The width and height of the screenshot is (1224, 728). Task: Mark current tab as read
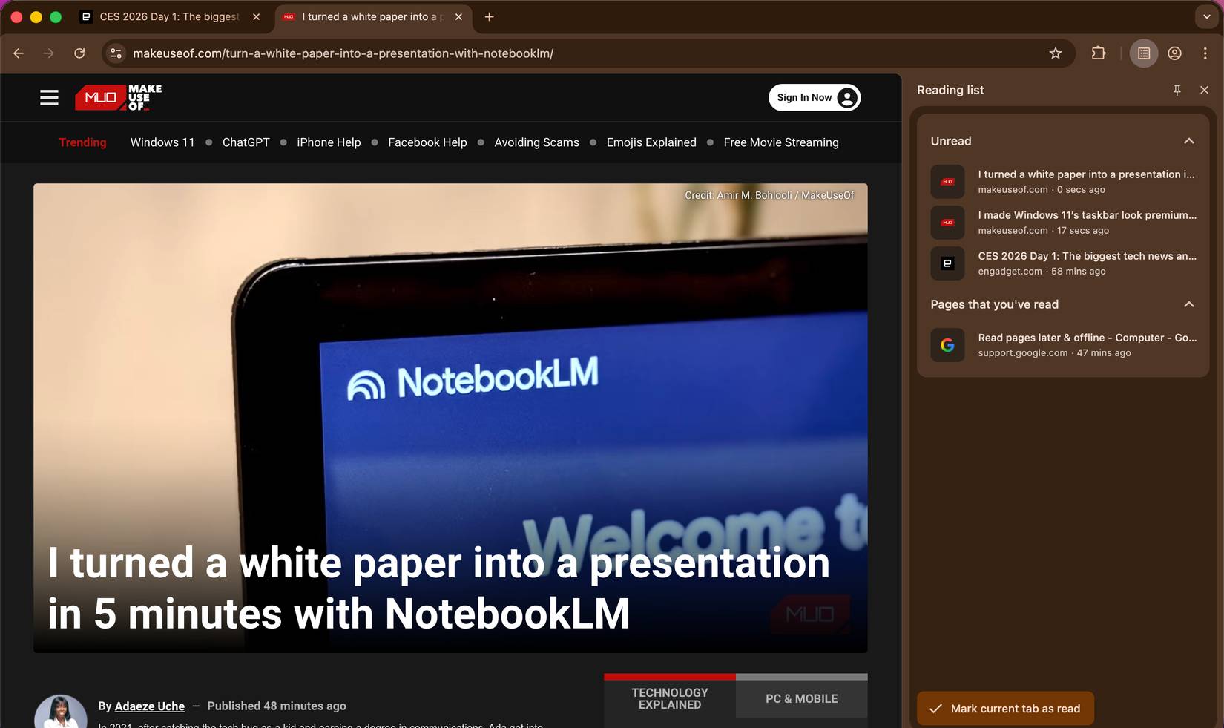pos(1004,708)
